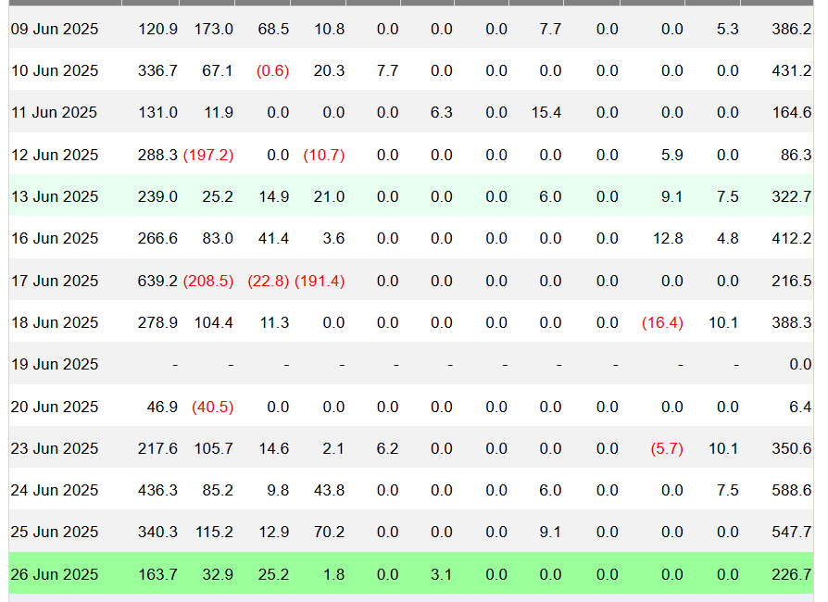Select the 104.4 cell
The height and width of the screenshot is (602, 828).
[213, 322]
